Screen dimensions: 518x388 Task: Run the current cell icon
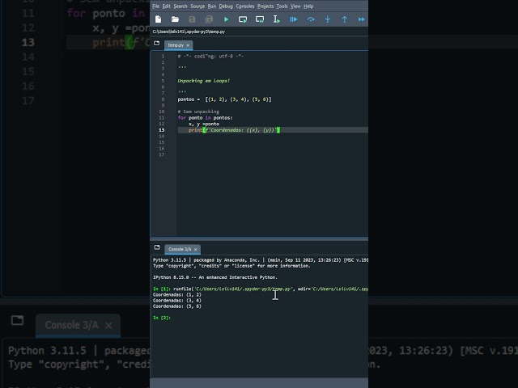(x=243, y=19)
